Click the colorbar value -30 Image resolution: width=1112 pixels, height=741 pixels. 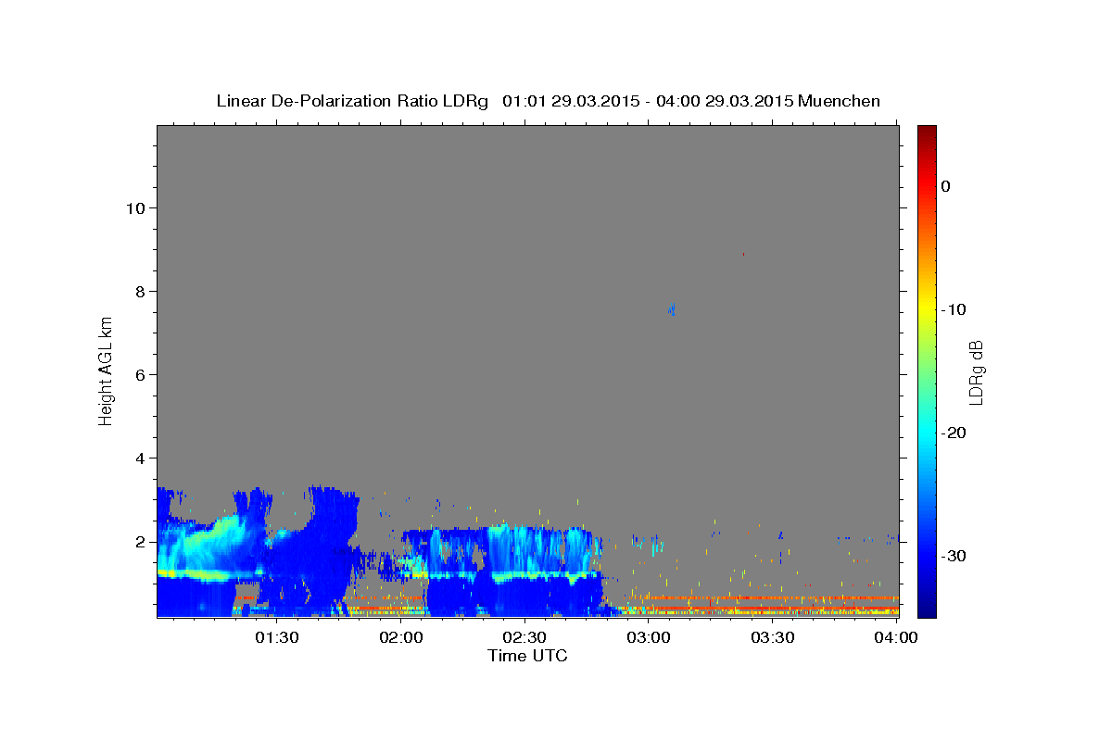pyautogui.click(x=954, y=556)
